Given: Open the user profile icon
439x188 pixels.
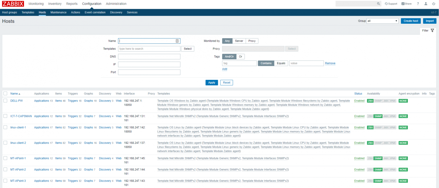Looking at the screenshot, I should click(x=426, y=3).
